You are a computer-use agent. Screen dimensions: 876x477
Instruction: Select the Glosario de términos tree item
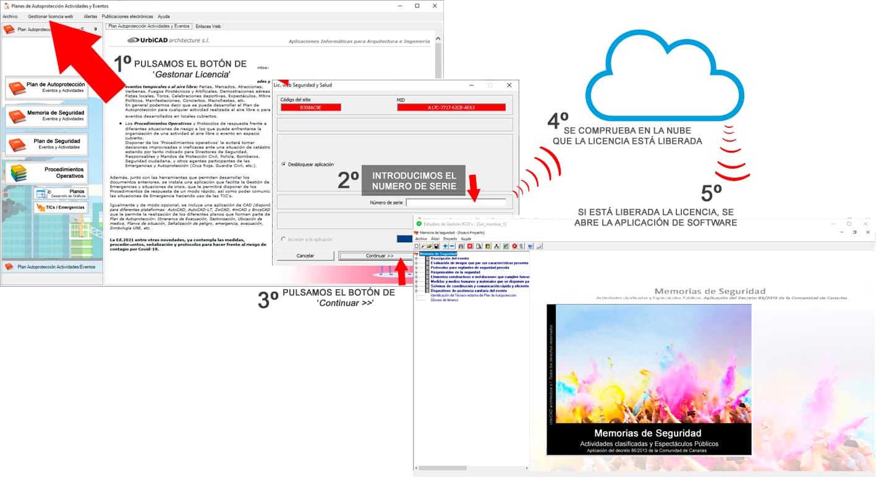444,300
